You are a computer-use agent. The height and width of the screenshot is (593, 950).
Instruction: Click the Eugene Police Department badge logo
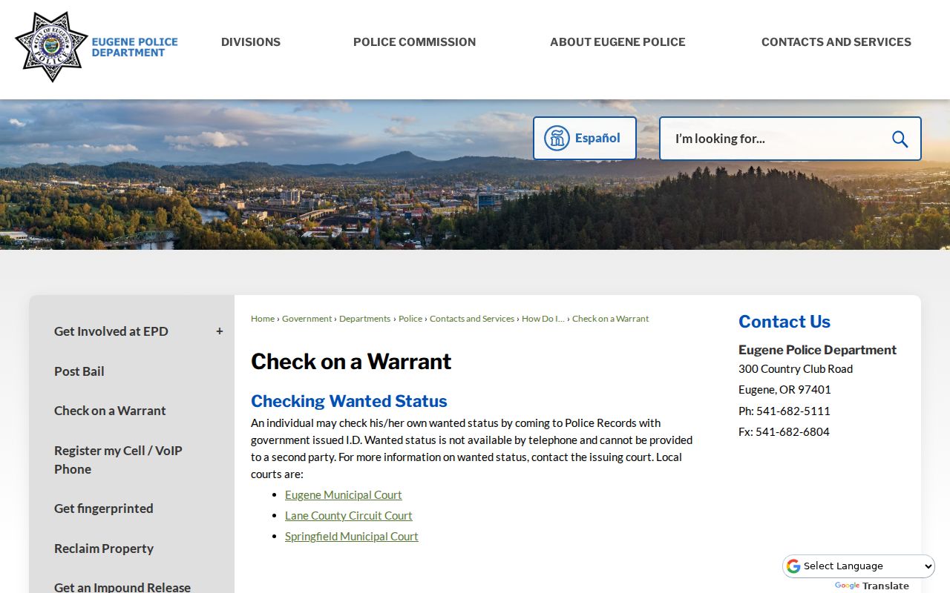tap(96, 47)
